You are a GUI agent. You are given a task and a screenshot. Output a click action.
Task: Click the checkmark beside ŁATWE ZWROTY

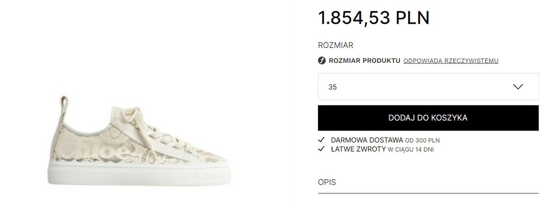point(321,149)
